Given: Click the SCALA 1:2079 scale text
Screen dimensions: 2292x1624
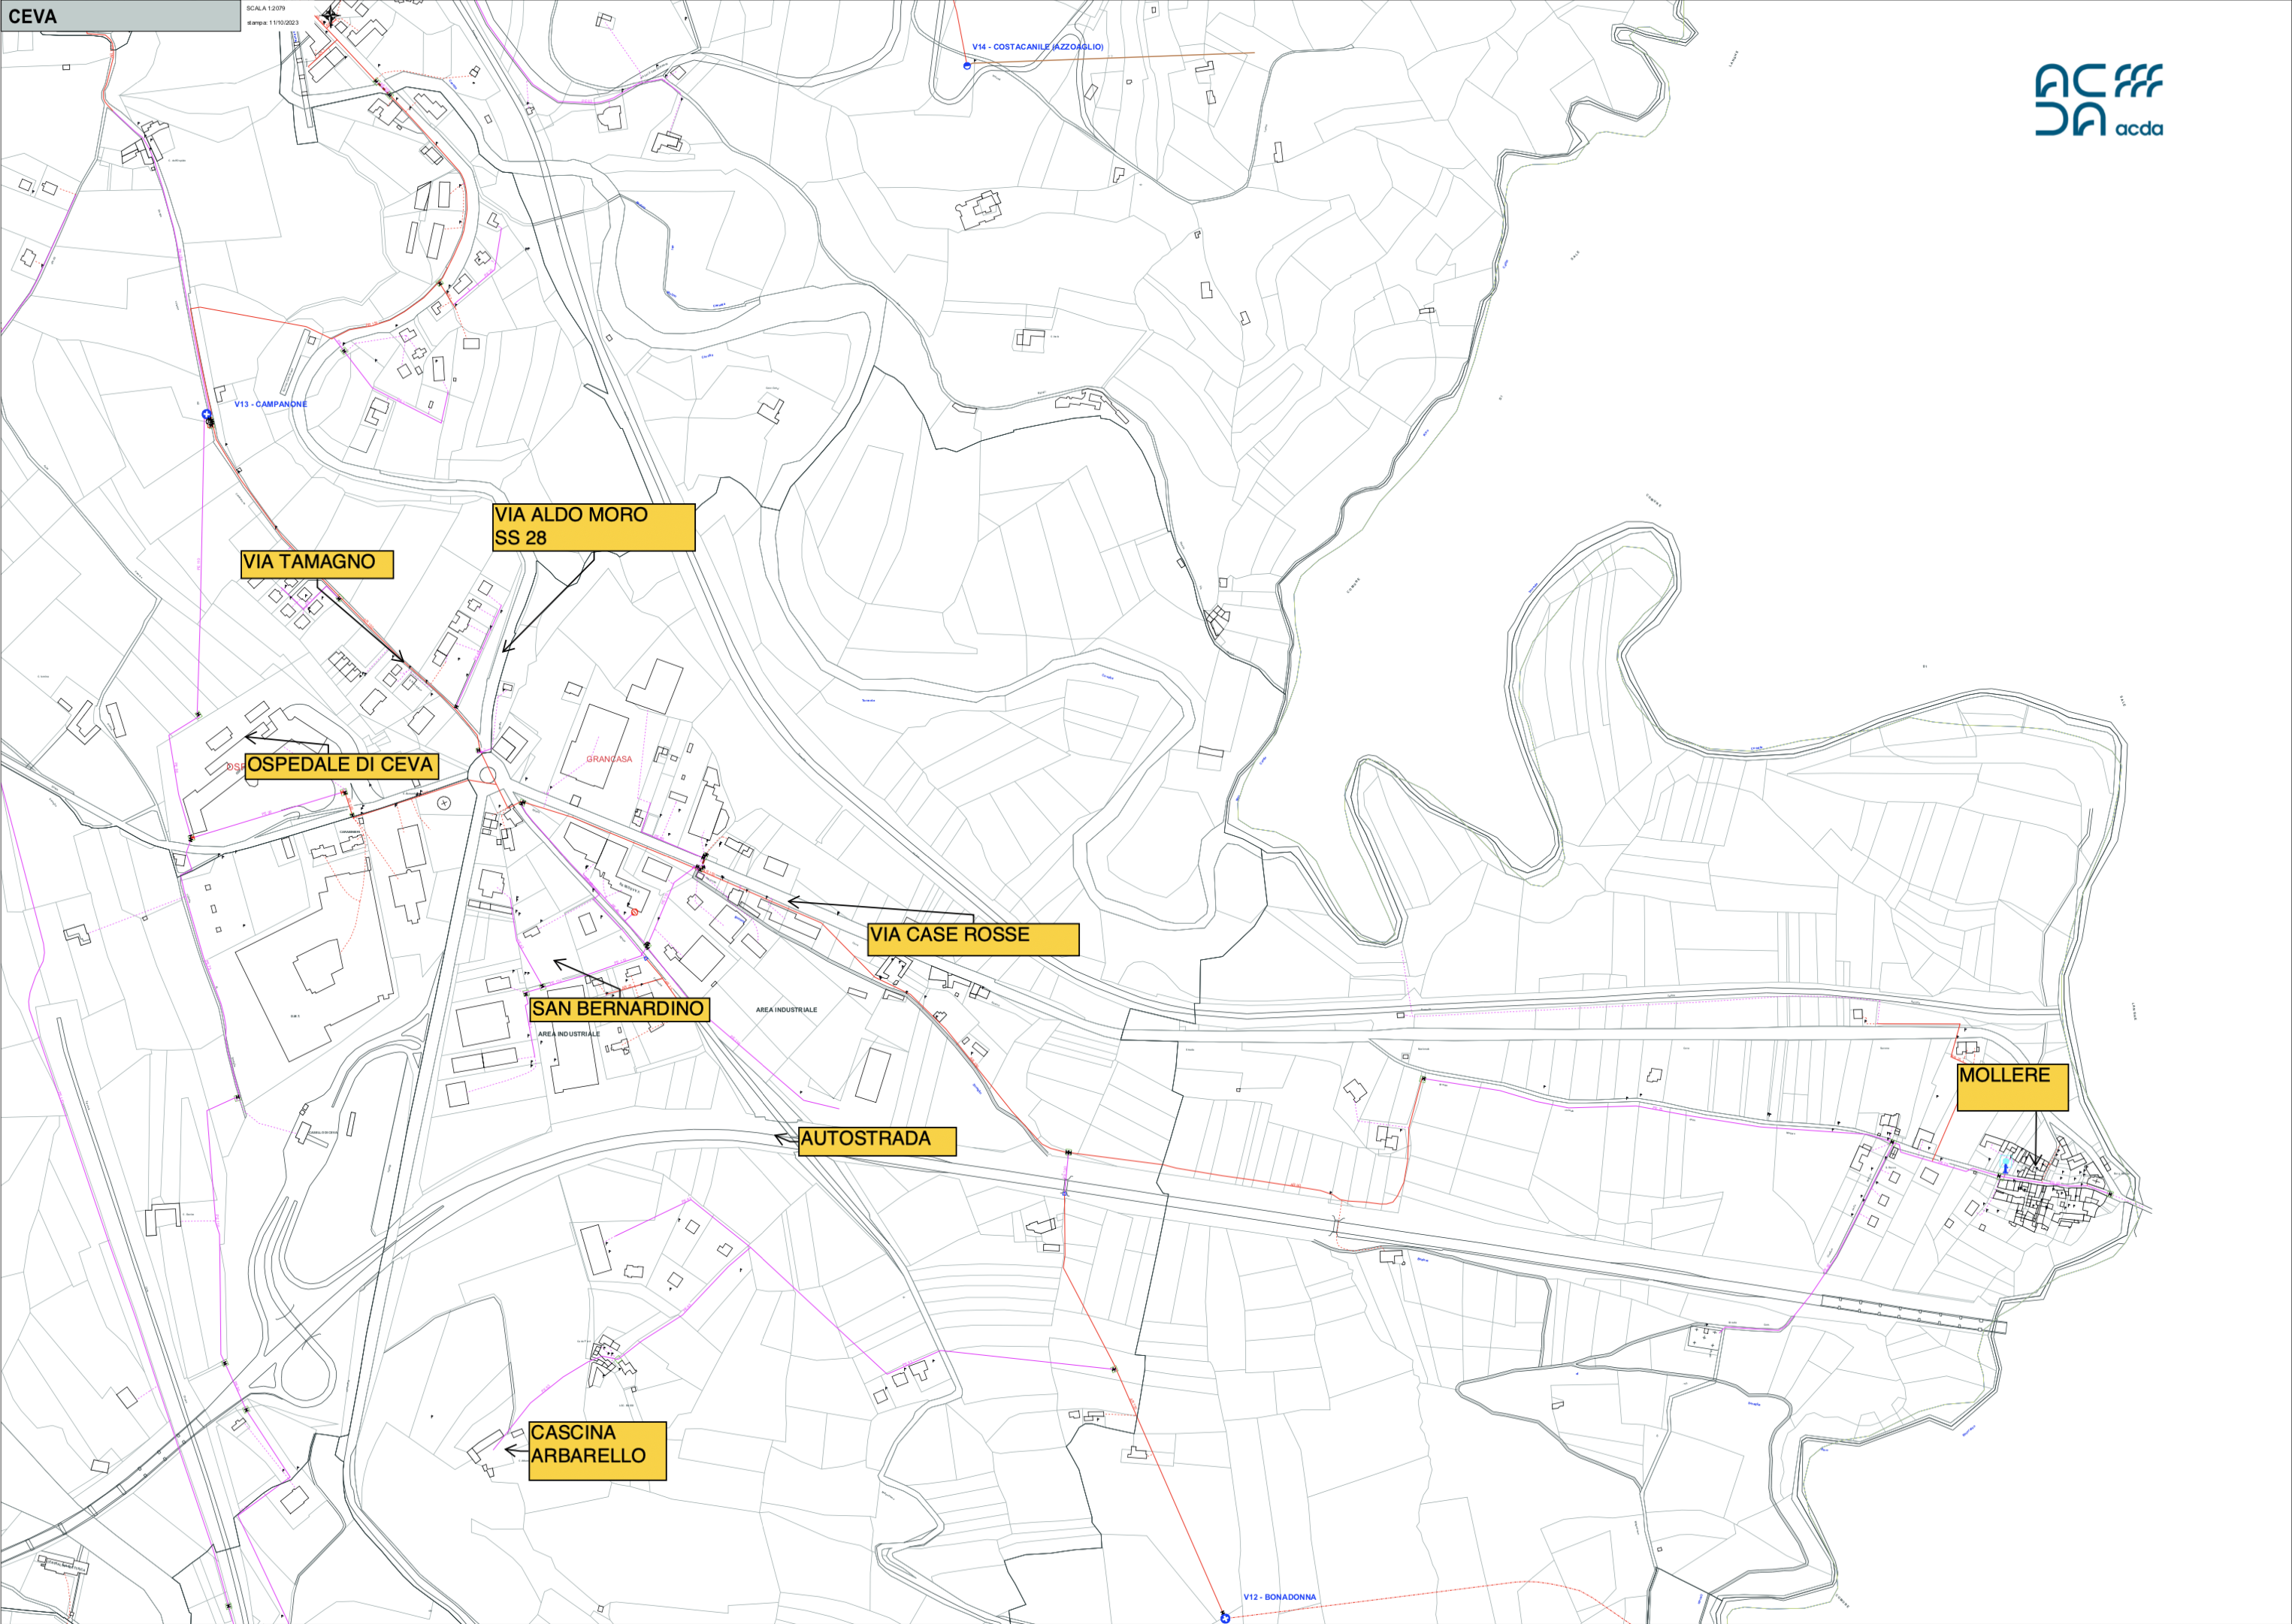Looking at the screenshot, I should click(266, 8).
